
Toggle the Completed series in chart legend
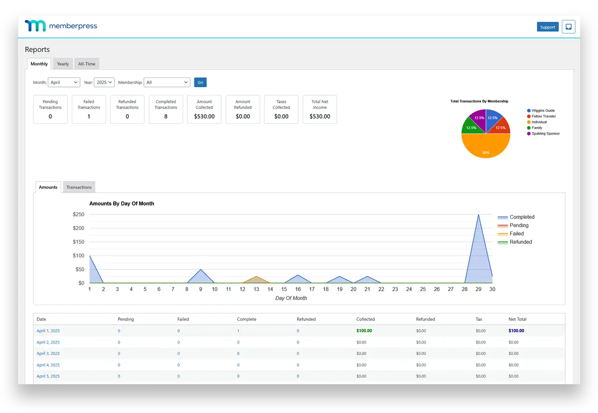pyautogui.click(x=516, y=217)
